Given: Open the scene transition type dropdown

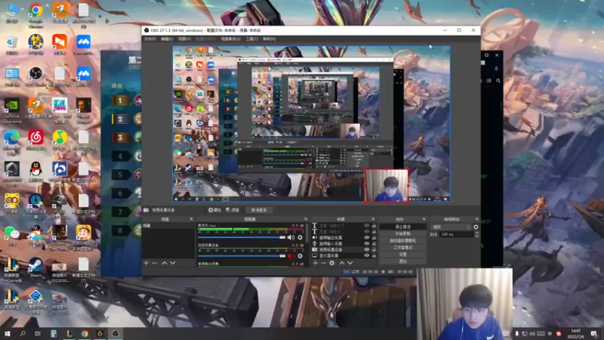Looking at the screenshot, I should 450,227.
